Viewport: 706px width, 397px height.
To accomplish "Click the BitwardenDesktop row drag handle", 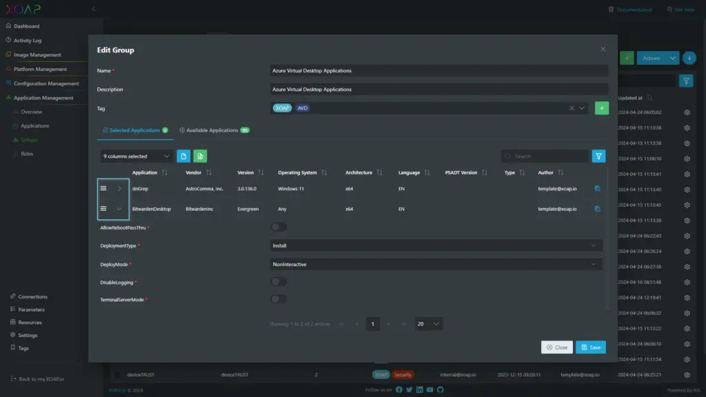I will tap(103, 209).
